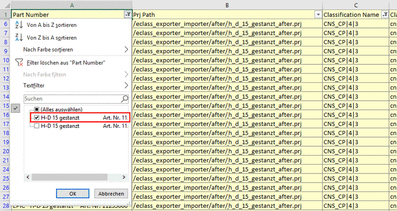The width and height of the screenshot is (397, 211).
Task: Expand the "Nach Farbe sortieren" submenu arrow
Action: tap(126, 50)
